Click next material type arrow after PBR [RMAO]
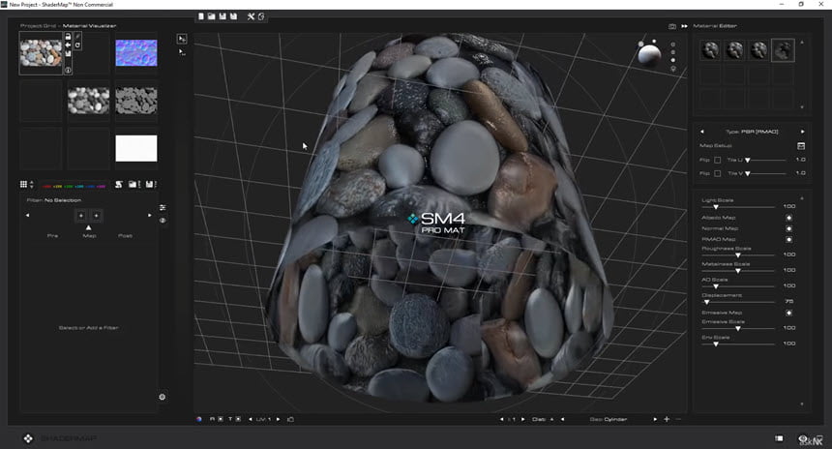Image resolution: width=832 pixels, height=449 pixels. tap(802, 132)
